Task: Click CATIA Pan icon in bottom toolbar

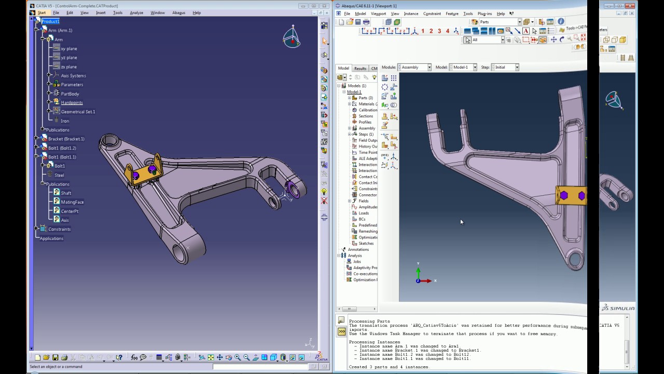Action: point(219,357)
